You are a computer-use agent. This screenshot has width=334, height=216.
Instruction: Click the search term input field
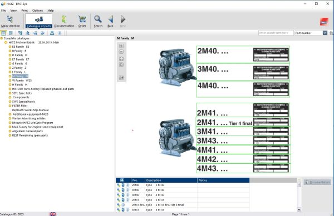point(276,33)
